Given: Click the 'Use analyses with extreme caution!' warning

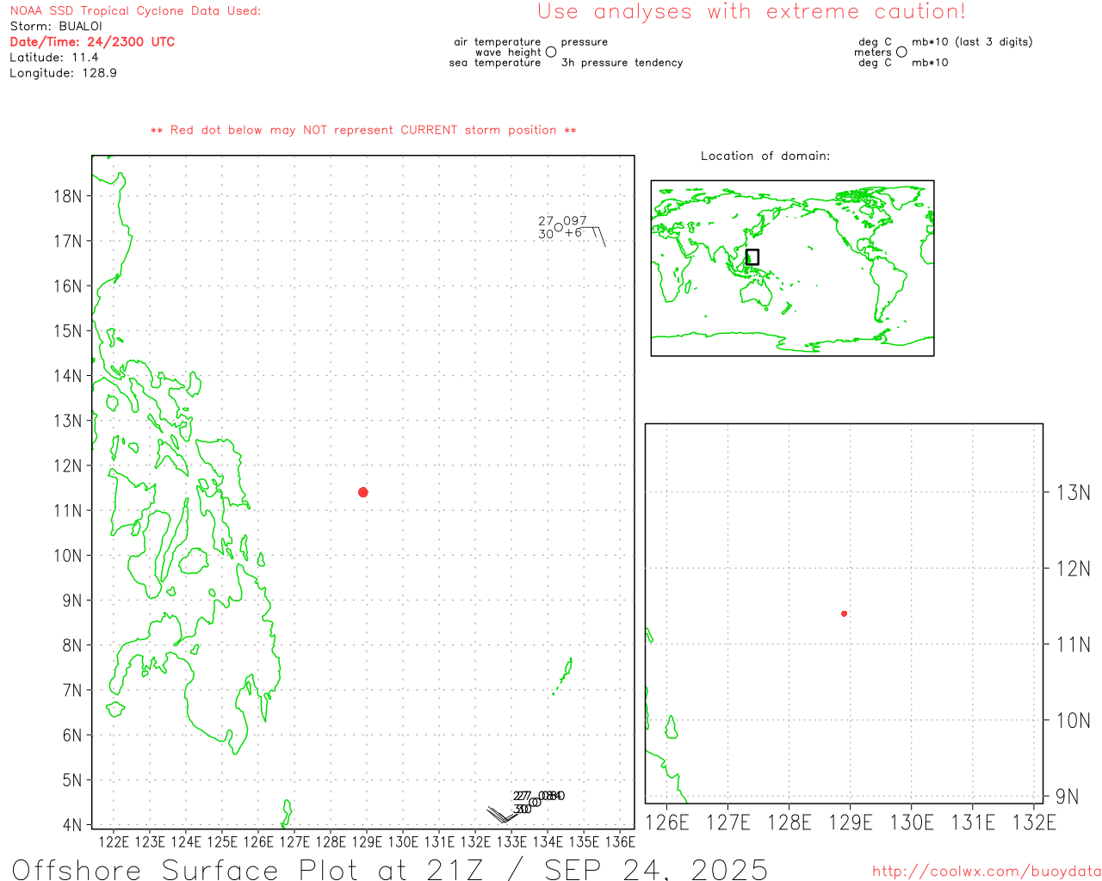Looking at the screenshot, I should coord(752,12).
